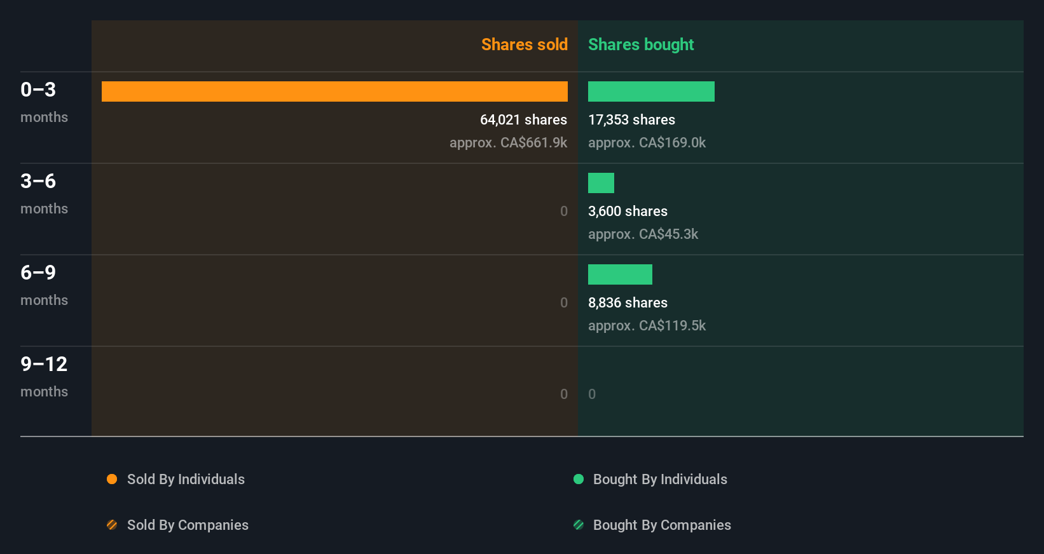The image size is (1044, 554).
Task: Click the approx. CA$169.0k value
Action: coord(647,143)
